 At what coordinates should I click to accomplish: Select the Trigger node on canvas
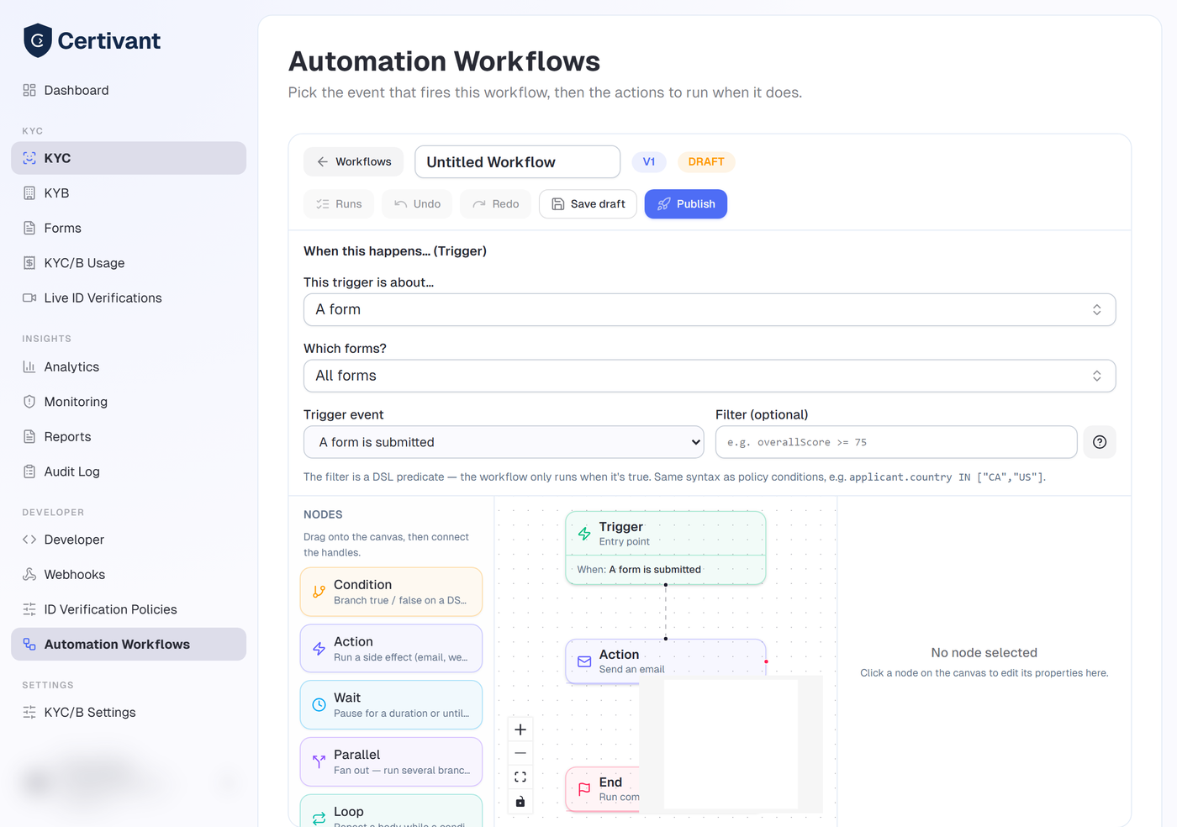click(666, 548)
